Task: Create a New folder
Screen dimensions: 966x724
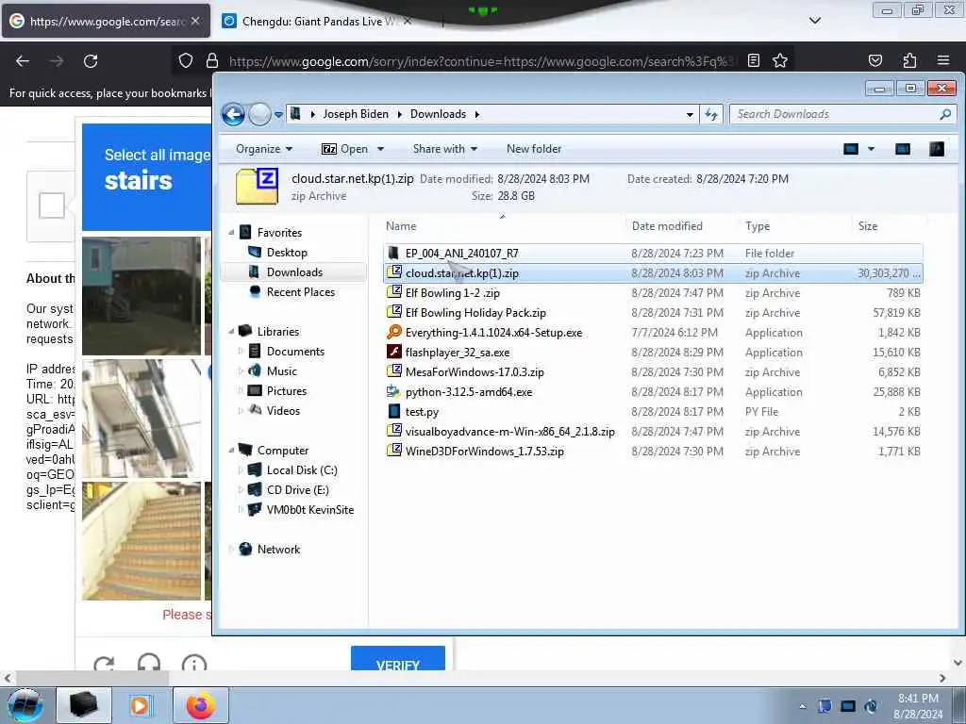Action: pos(534,149)
